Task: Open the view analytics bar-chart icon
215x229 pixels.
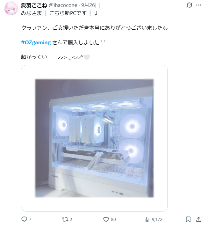Action: point(147,219)
